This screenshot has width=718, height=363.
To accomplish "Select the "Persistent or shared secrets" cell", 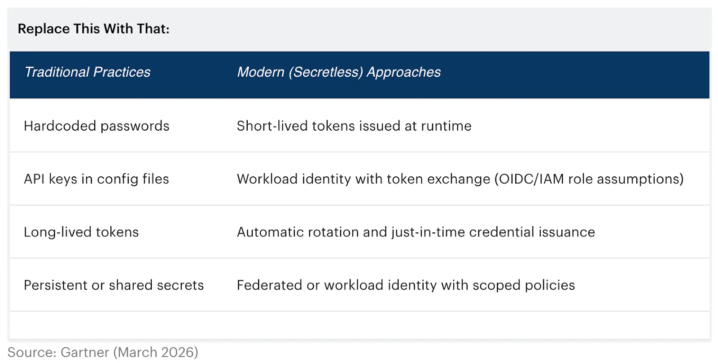I will [x=114, y=285].
